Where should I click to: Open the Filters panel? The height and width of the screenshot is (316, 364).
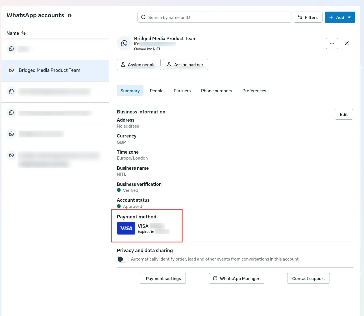point(308,17)
